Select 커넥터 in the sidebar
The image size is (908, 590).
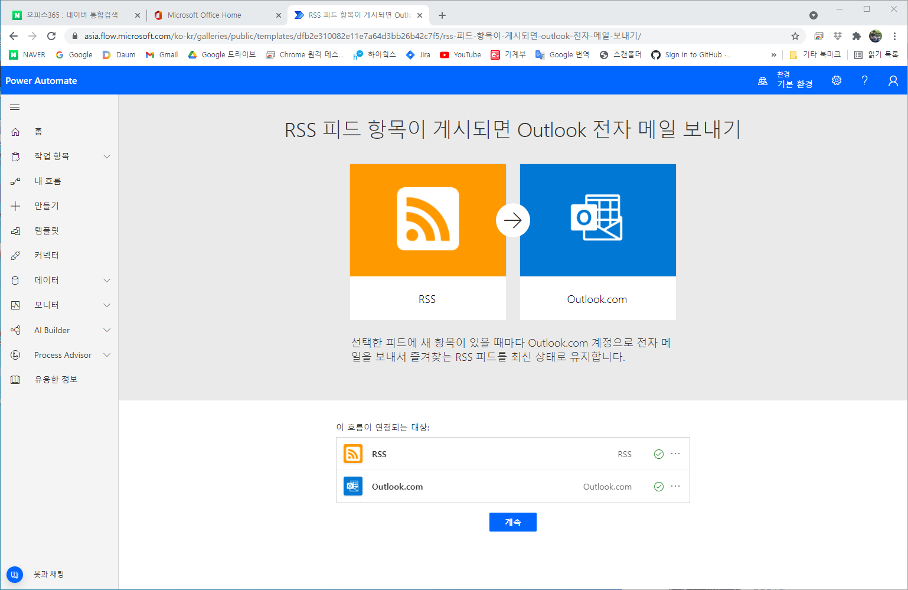coord(47,256)
